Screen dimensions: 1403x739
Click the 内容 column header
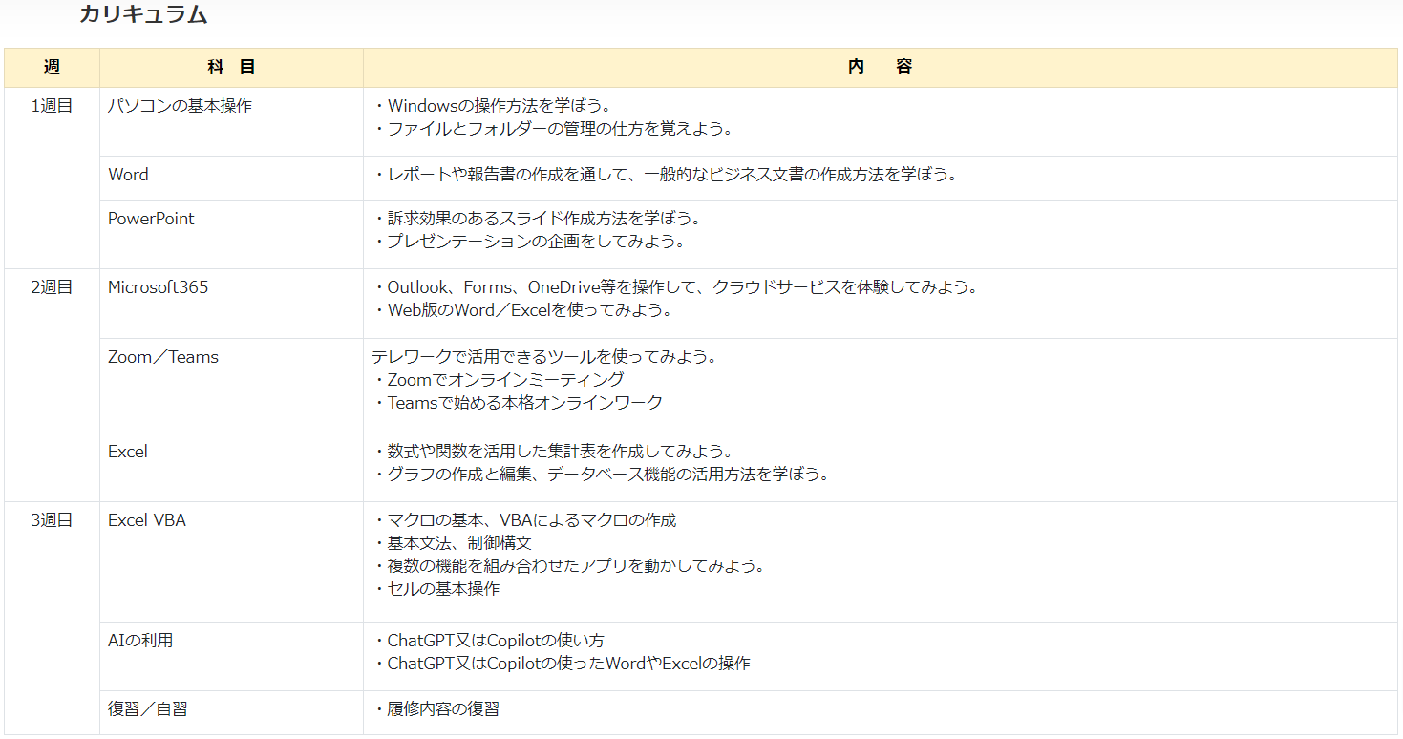880,67
